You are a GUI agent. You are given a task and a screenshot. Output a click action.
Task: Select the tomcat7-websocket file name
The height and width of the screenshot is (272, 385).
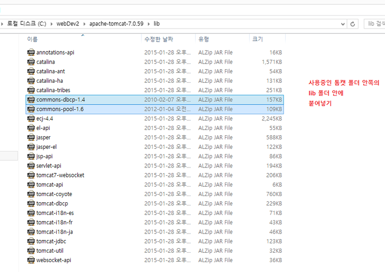point(60,175)
